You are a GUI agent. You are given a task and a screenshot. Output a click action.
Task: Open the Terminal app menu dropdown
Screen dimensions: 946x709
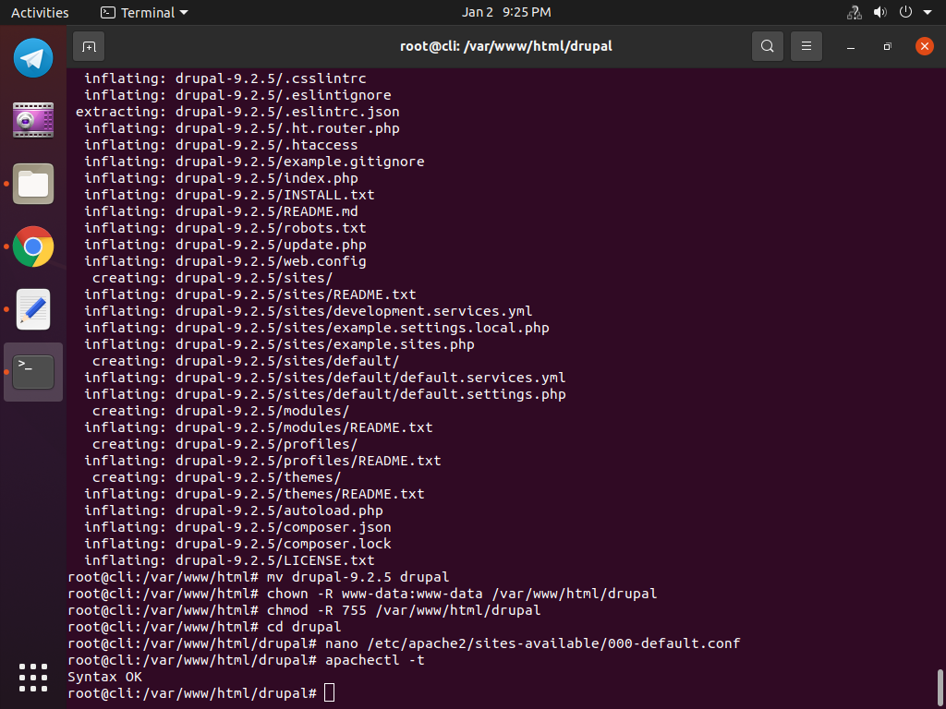tap(144, 13)
